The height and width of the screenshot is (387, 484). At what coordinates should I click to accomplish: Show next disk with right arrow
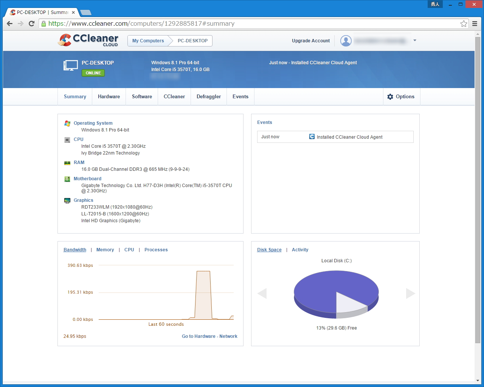(411, 293)
